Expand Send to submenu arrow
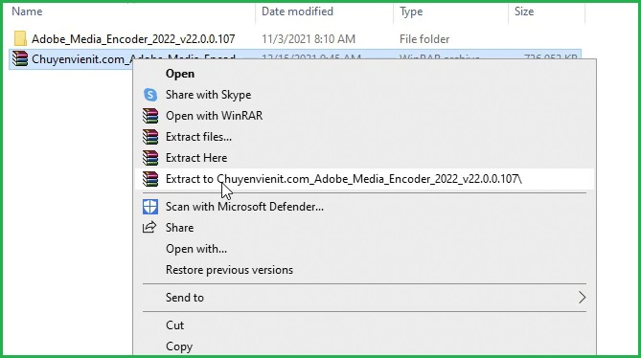Image resolution: width=641 pixels, height=358 pixels. [583, 298]
